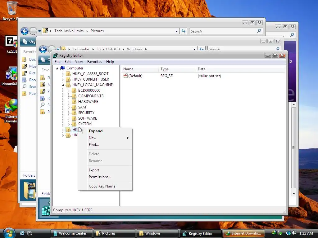Image resolution: width=318 pixels, height=238 pixels.
Task: Click the volume speaker tray icon
Action: click(x=294, y=233)
